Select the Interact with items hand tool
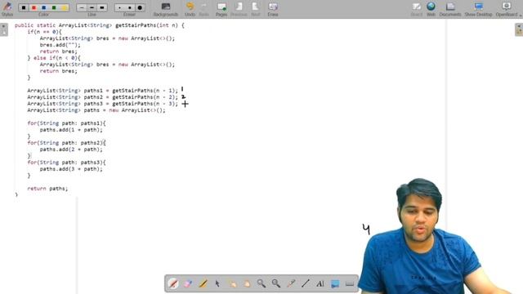This screenshot has height=294, width=523. pos(232,283)
